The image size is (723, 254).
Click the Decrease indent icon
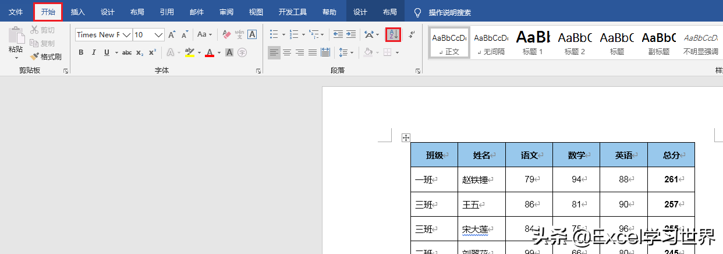click(338, 35)
